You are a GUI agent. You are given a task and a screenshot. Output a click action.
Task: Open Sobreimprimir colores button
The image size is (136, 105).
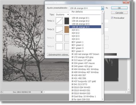[x=58, y=55]
